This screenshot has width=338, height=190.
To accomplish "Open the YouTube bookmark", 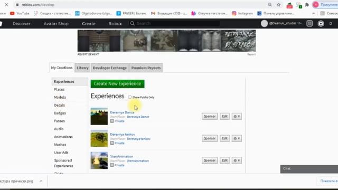I will 20,13.
